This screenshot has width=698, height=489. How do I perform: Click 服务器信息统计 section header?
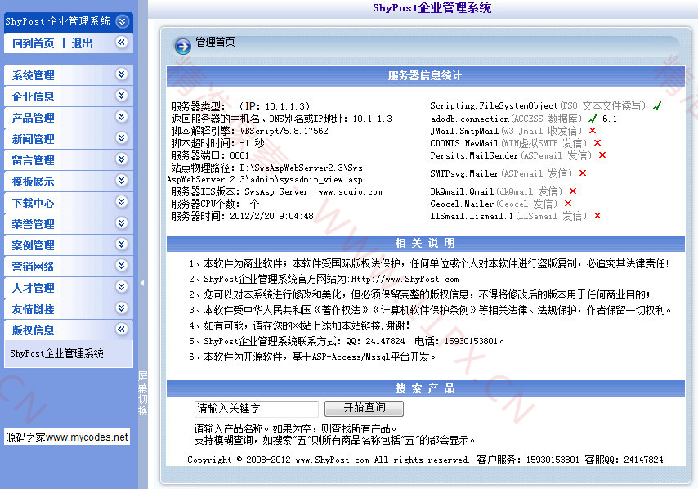click(x=425, y=76)
